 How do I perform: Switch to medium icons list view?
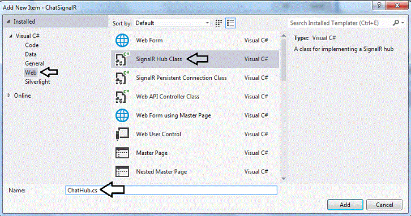tap(230, 23)
